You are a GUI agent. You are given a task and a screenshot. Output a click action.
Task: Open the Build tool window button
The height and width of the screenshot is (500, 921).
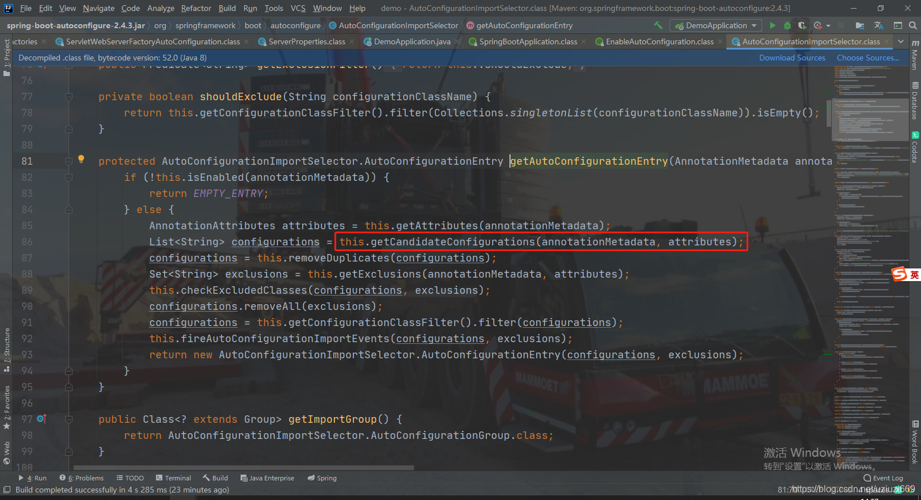coord(215,478)
